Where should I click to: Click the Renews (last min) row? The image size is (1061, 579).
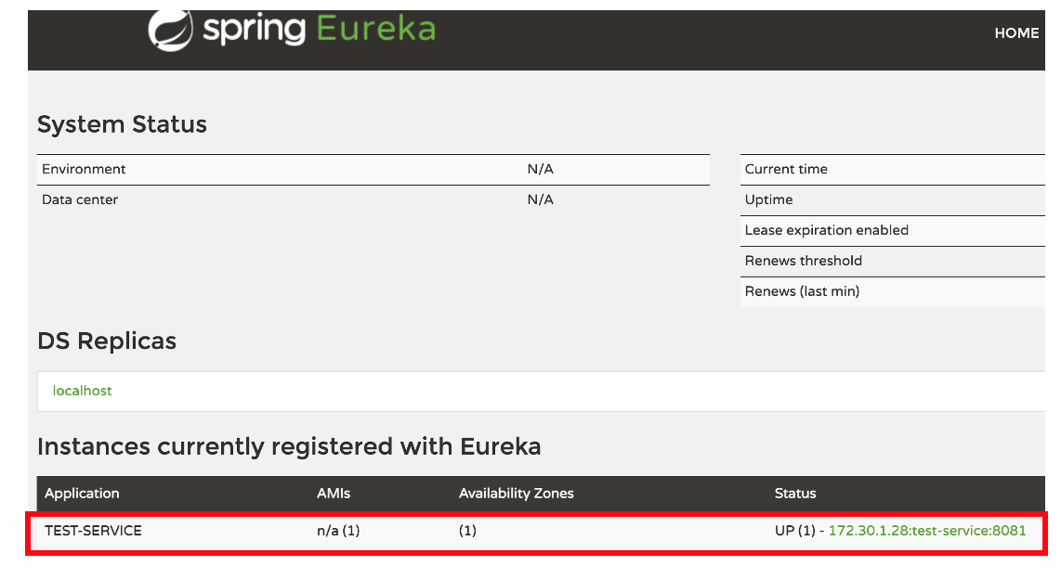coord(799,291)
